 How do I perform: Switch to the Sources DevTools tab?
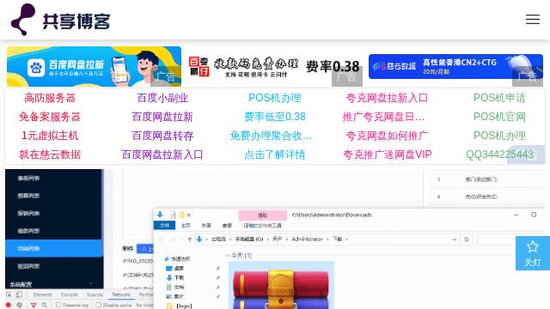point(95,294)
